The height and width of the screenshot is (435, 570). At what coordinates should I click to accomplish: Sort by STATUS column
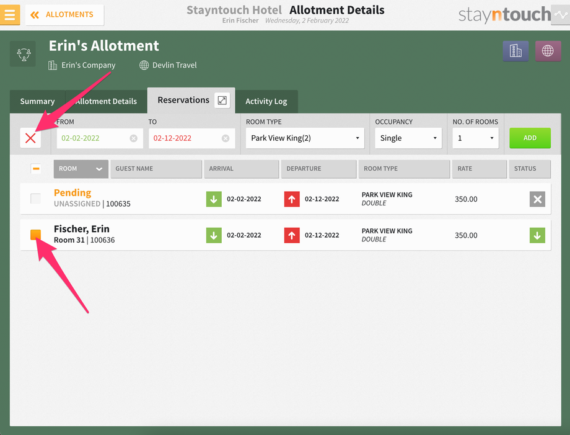[530, 169]
